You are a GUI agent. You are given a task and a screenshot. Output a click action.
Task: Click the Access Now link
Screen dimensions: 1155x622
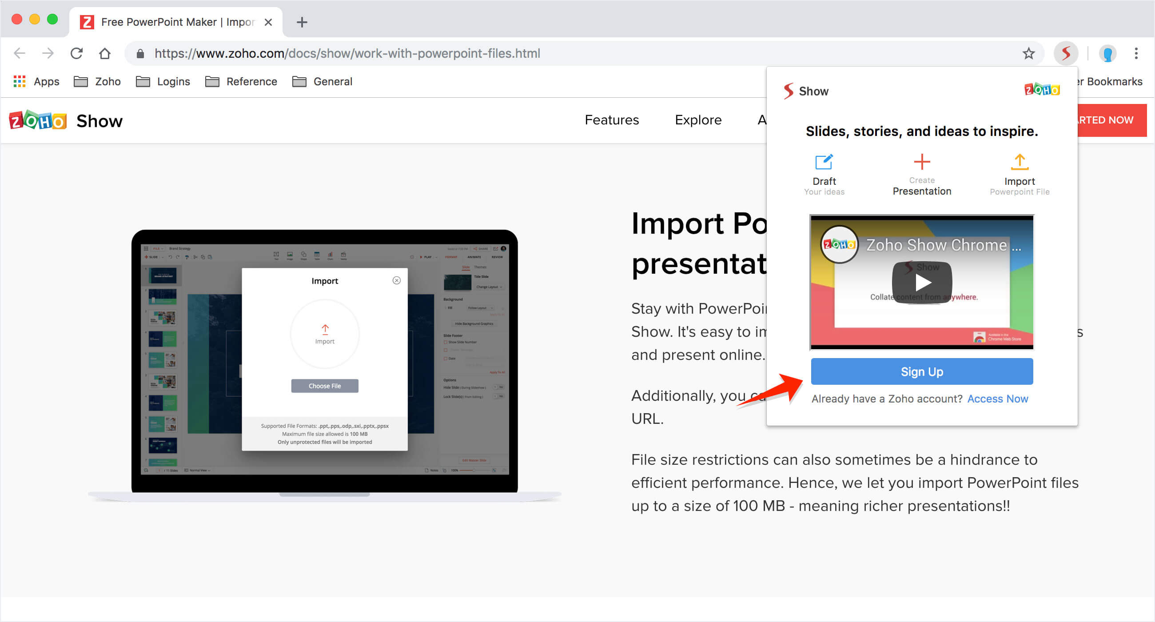pyautogui.click(x=999, y=399)
